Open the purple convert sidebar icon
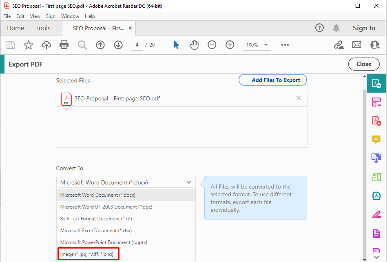The width and height of the screenshot is (387, 262). tap(376, 158)
